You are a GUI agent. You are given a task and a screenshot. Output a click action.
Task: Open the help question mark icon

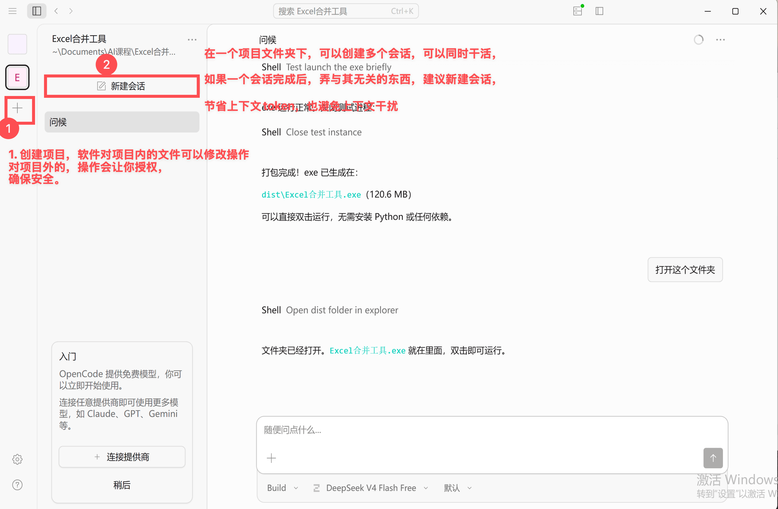(x=17, y=485)
